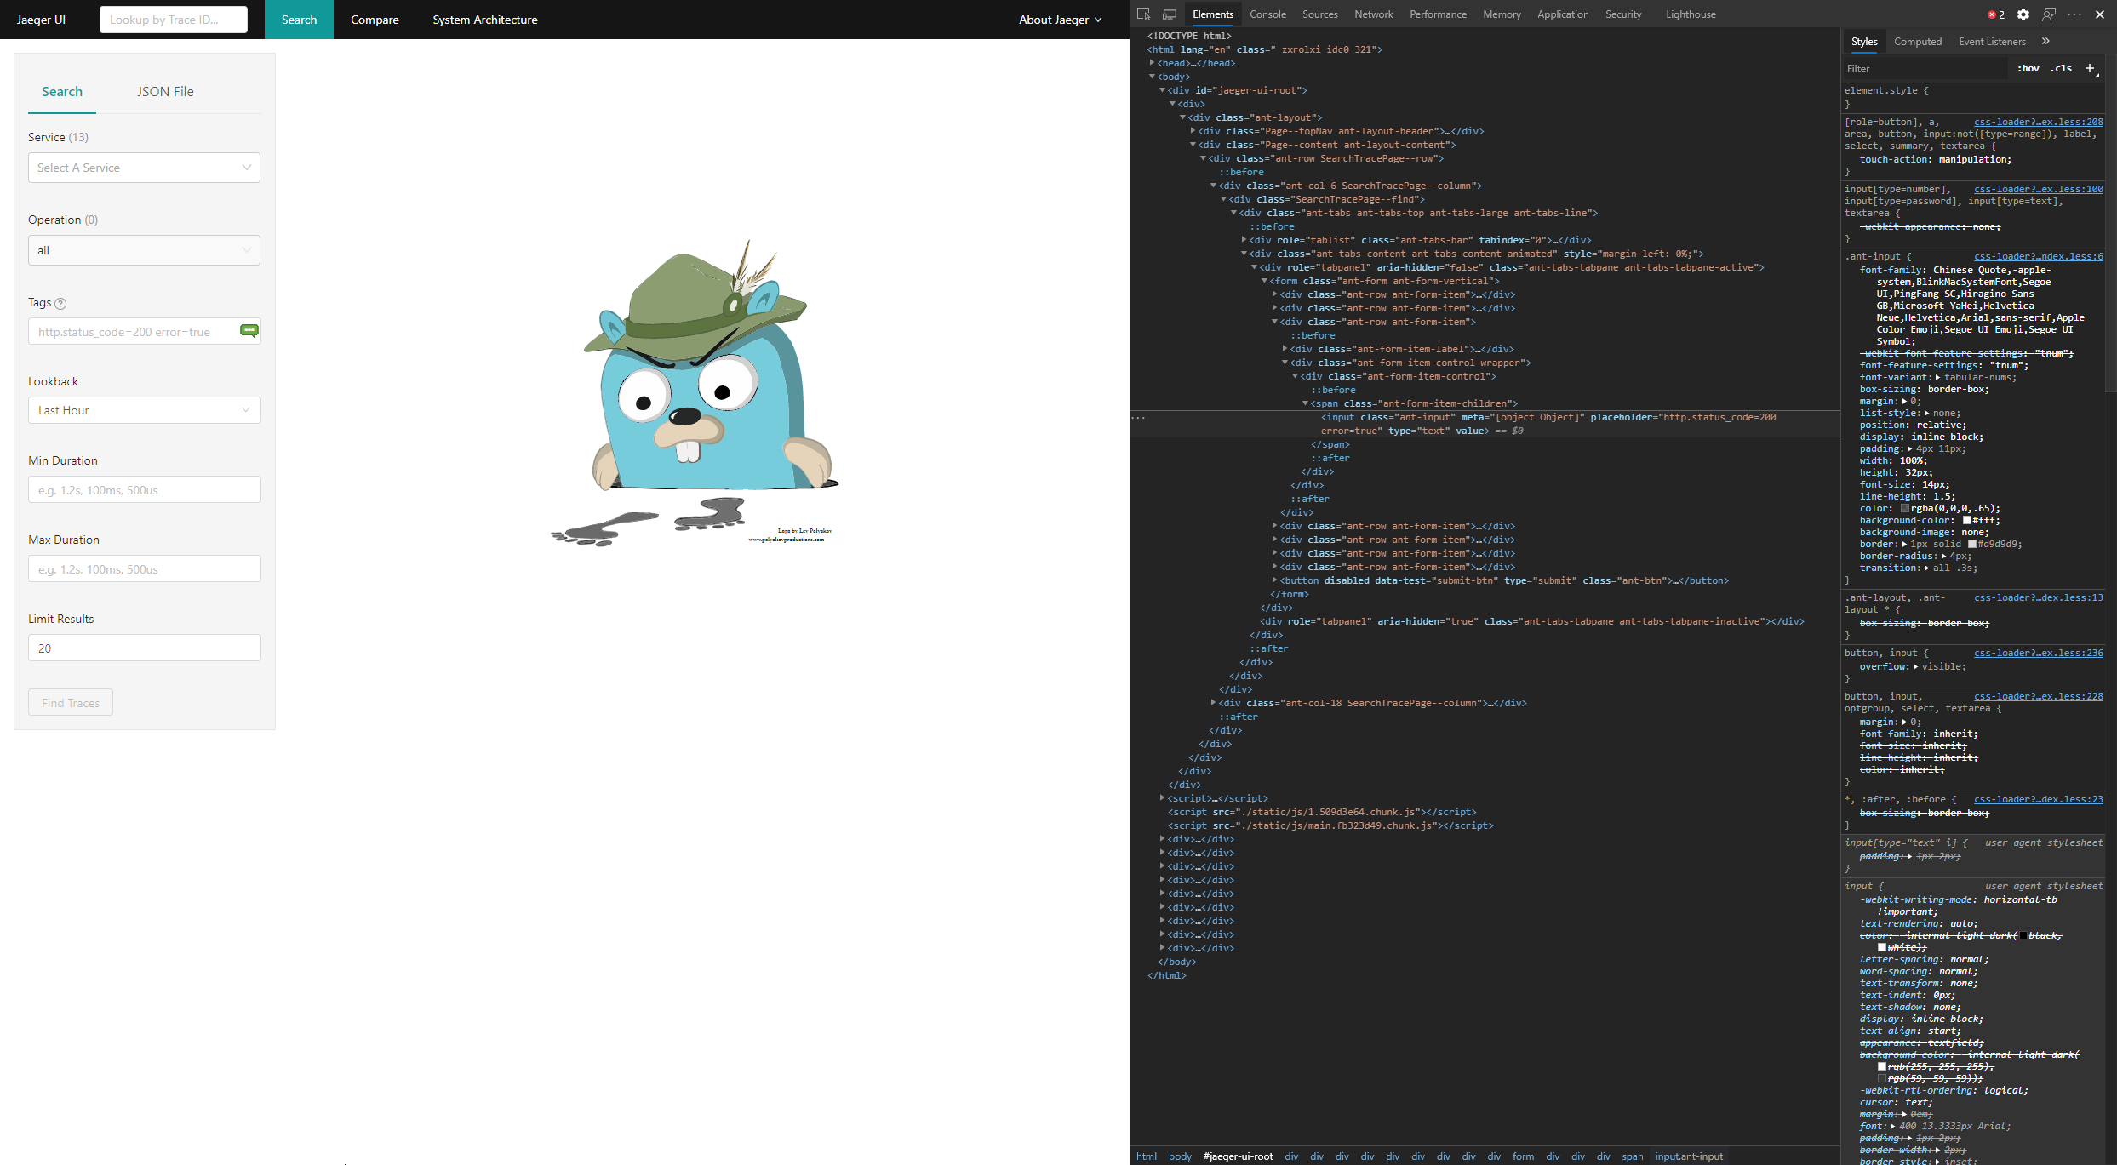Expand the submit button element node
The width and height of the screenshot is (2117, 1165).
[x=1274, y=580]
